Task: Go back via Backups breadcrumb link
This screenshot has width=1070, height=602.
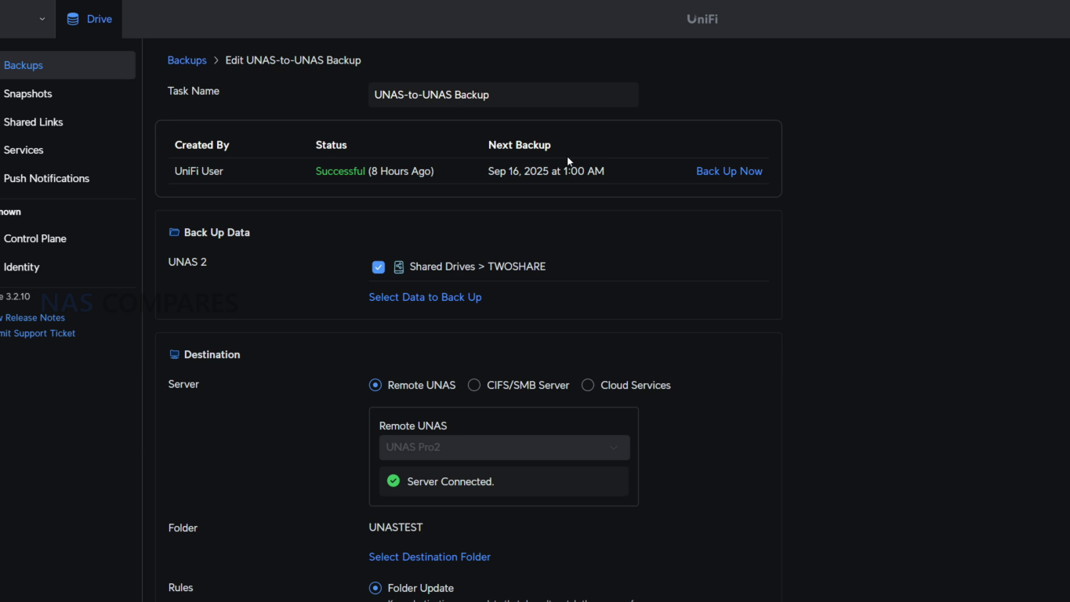Action: [x=187, y=60]
